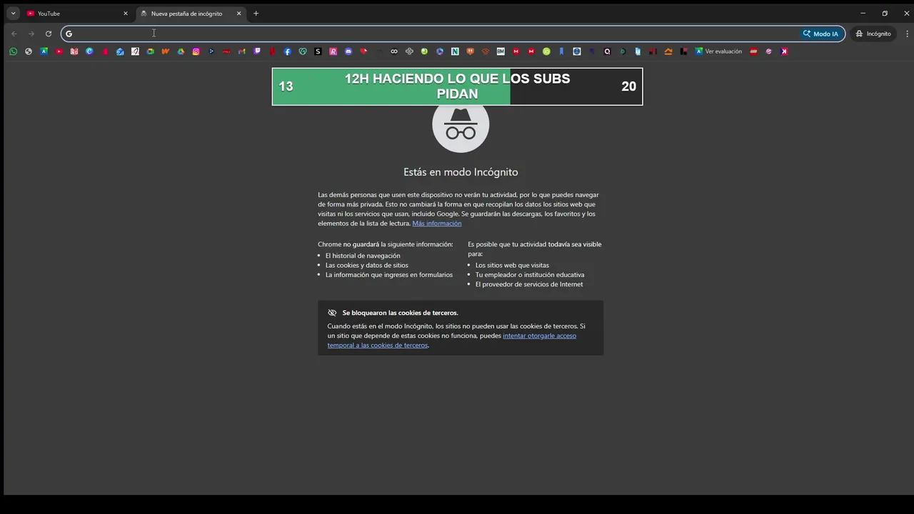Click the text 'El historial de navegación'
The image size is (914, 514).
click(363, 256)
